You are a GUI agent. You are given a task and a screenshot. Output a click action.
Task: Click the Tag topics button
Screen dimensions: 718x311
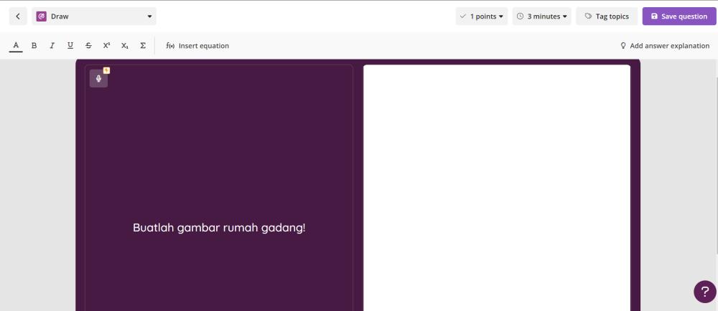pyautogui.click(x=607, y=16)
